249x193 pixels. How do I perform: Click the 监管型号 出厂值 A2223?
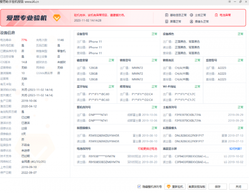click(222, 68)
